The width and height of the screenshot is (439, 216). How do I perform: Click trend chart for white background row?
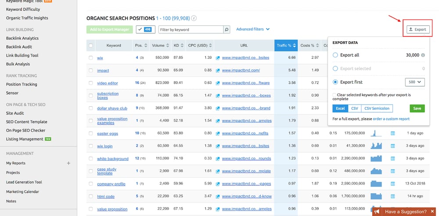pos(376,158)
